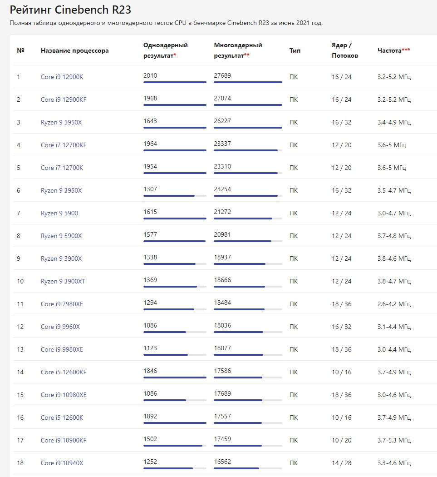The width and height of the screenshot is (437, 477).
Task: Click the single-core bar for score 1086 of Core i9 9960X
Action: [175, 332]
